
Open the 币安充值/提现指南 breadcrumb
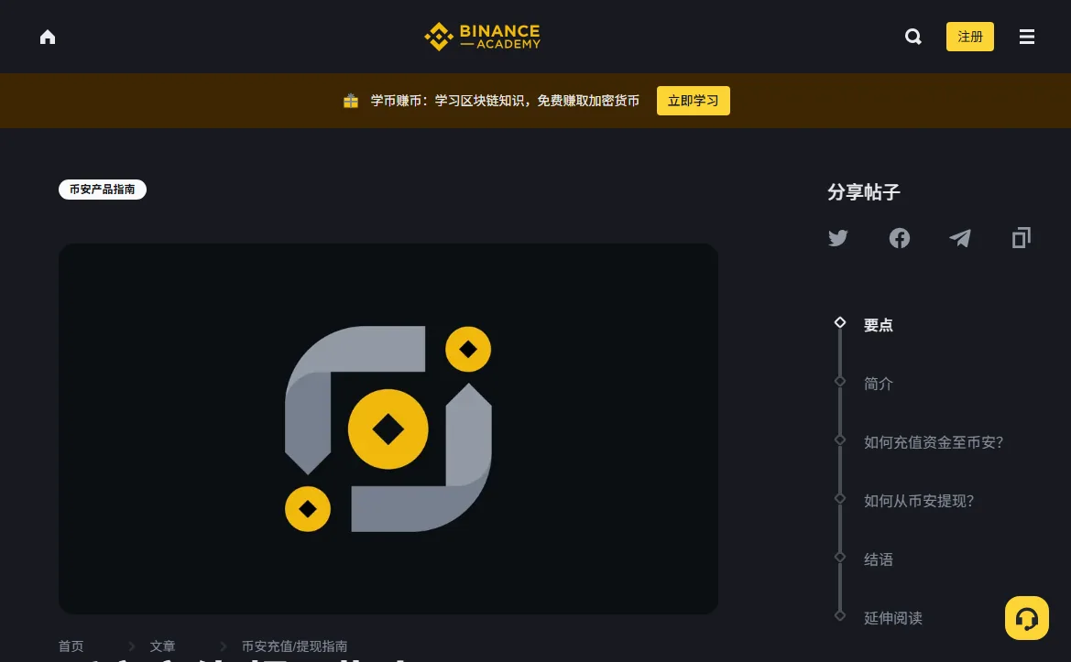pos(294,646)
